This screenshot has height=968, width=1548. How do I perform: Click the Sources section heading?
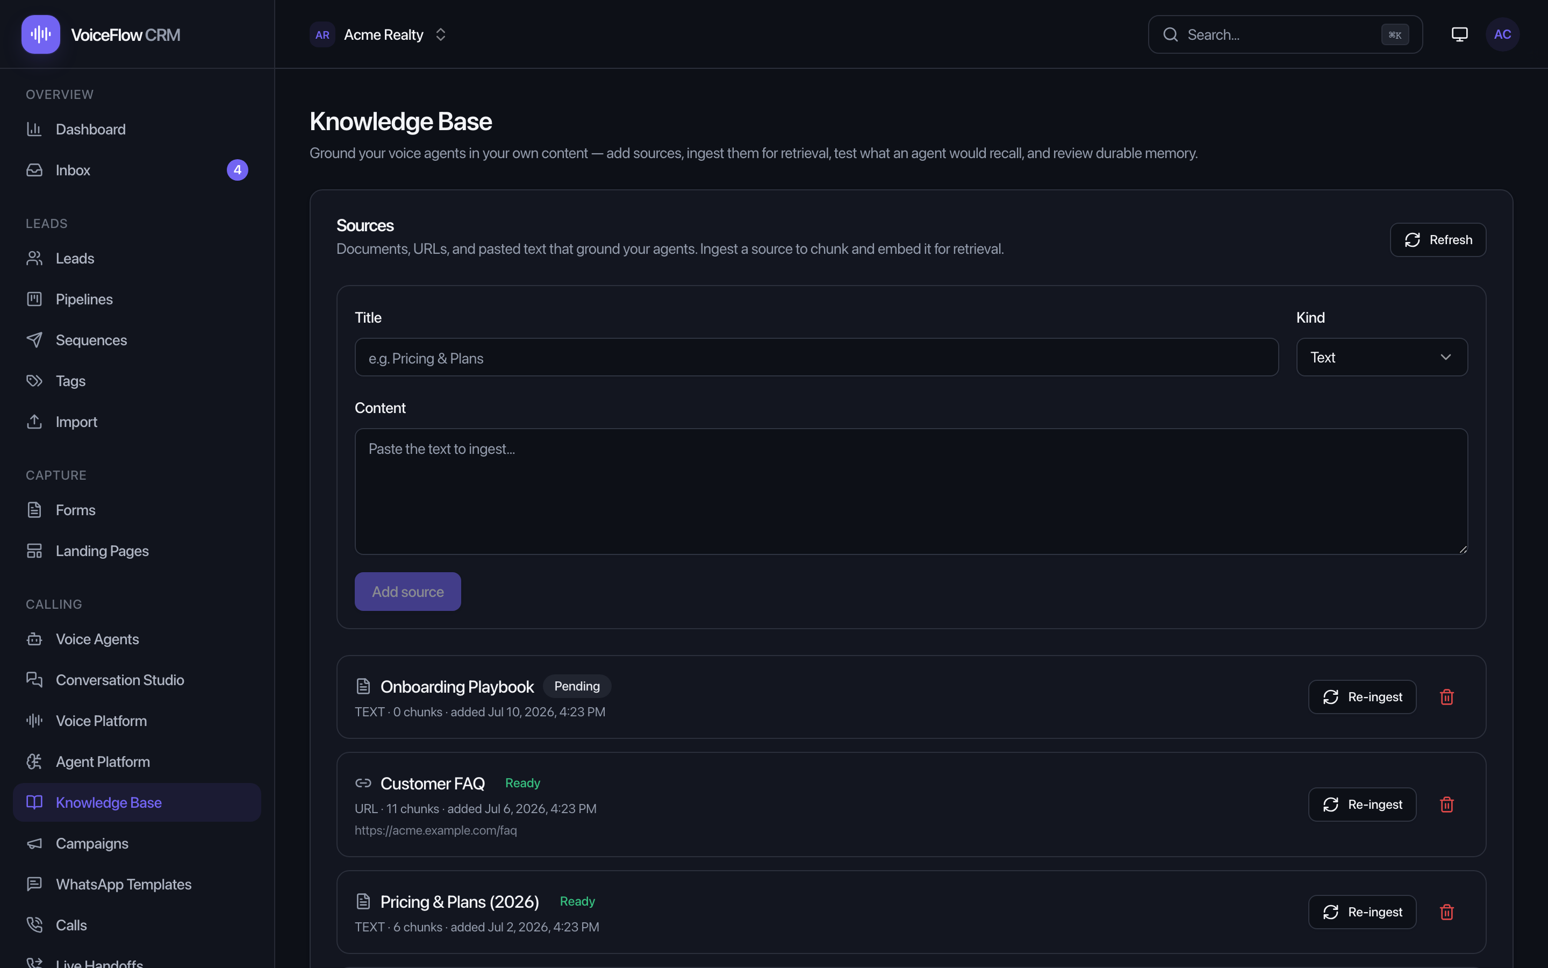pyautogui.click(x=364, y=225)
